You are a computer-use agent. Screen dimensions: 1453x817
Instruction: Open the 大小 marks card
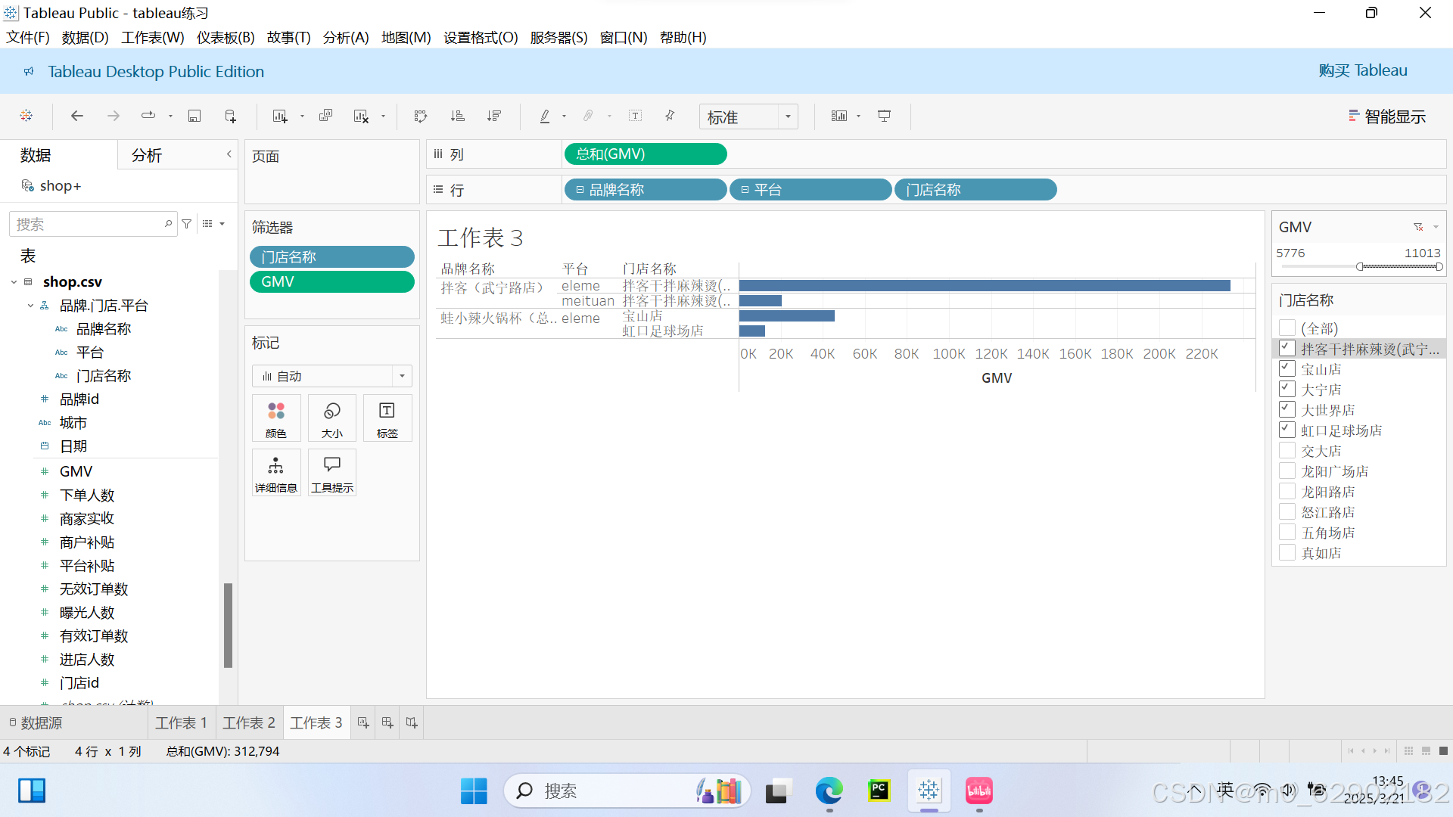point(331,418)
